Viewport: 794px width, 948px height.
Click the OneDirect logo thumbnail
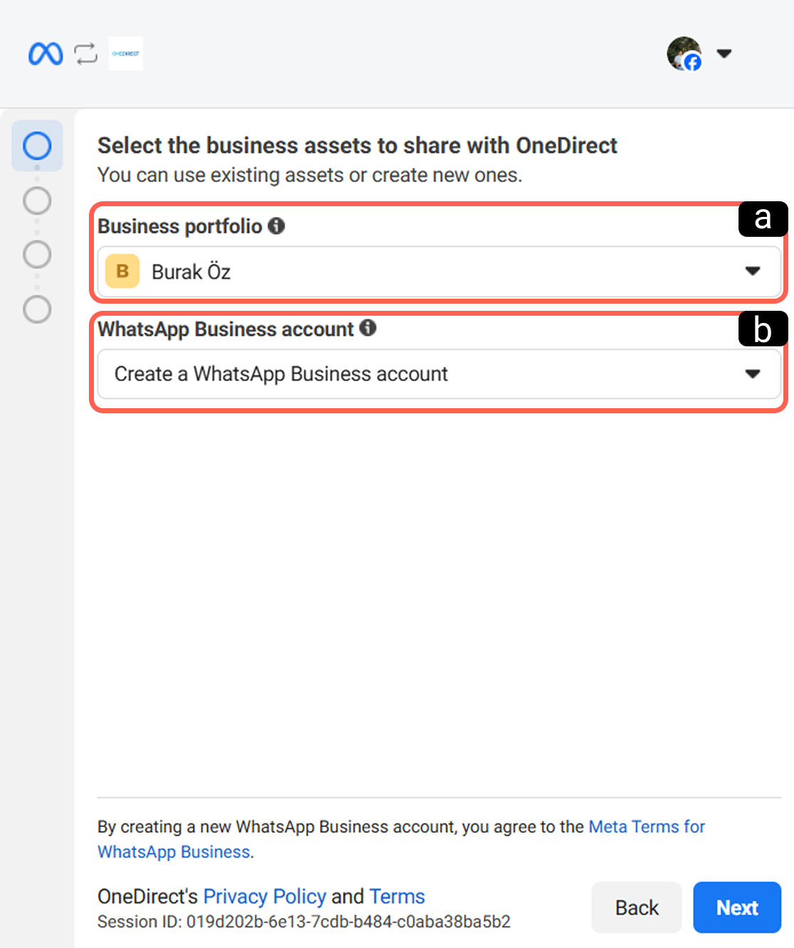click(x=126, y=53)
